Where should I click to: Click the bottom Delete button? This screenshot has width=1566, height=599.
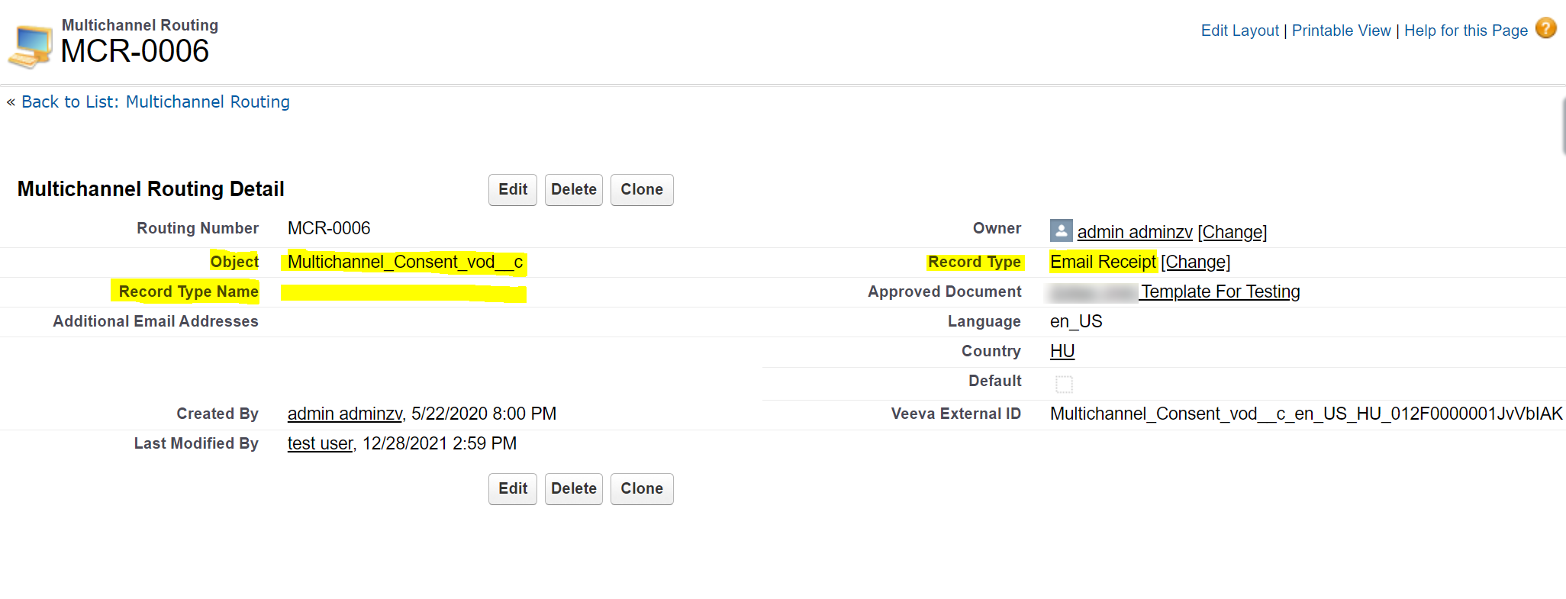[574, 489]
